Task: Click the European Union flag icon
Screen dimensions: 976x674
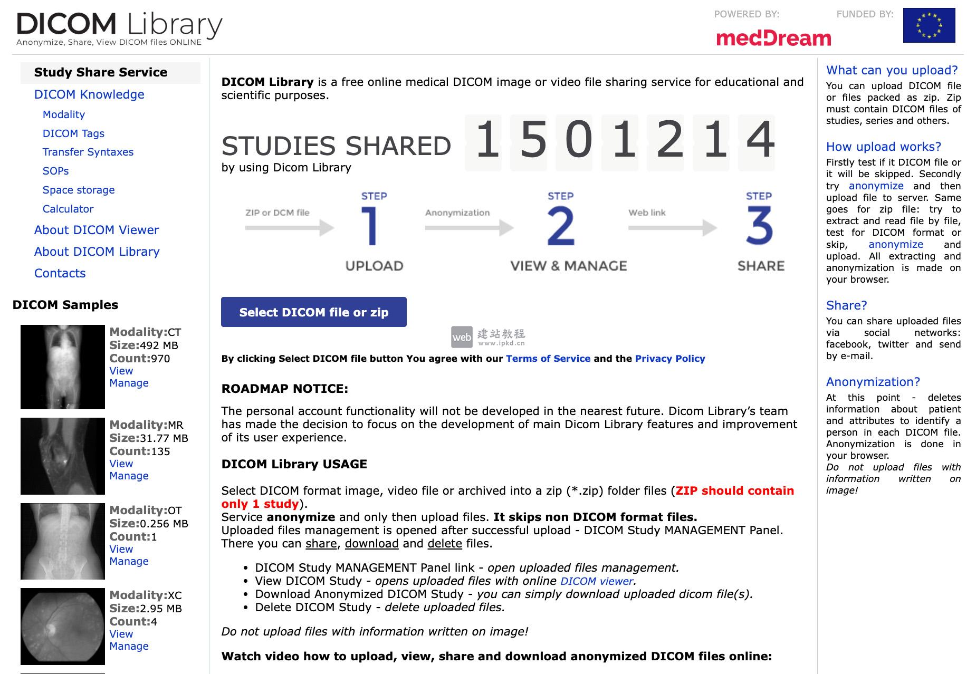Action: coord(929,25)
